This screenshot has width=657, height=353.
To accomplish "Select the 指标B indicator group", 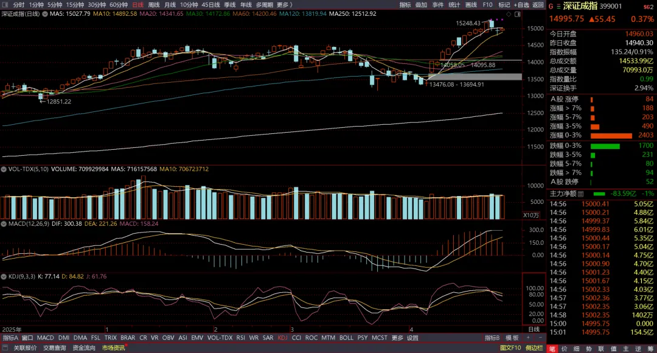I will [492, 338].
